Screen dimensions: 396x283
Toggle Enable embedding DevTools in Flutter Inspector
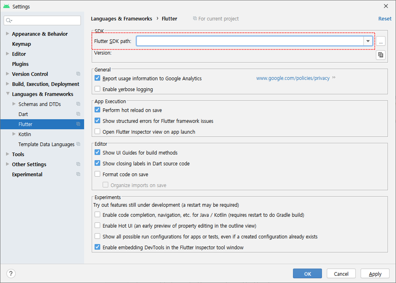[97, 247]
